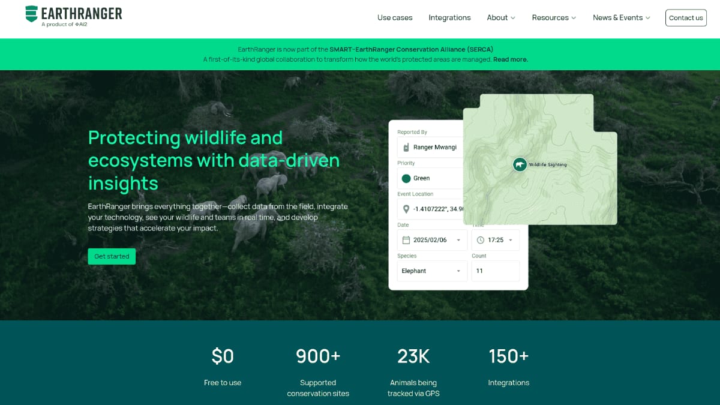Click the SMART-EarthRanger Conservation Alliance (SERCA) text
The image size is (720, 405).
pyautogui.click(x=411, y=49)
